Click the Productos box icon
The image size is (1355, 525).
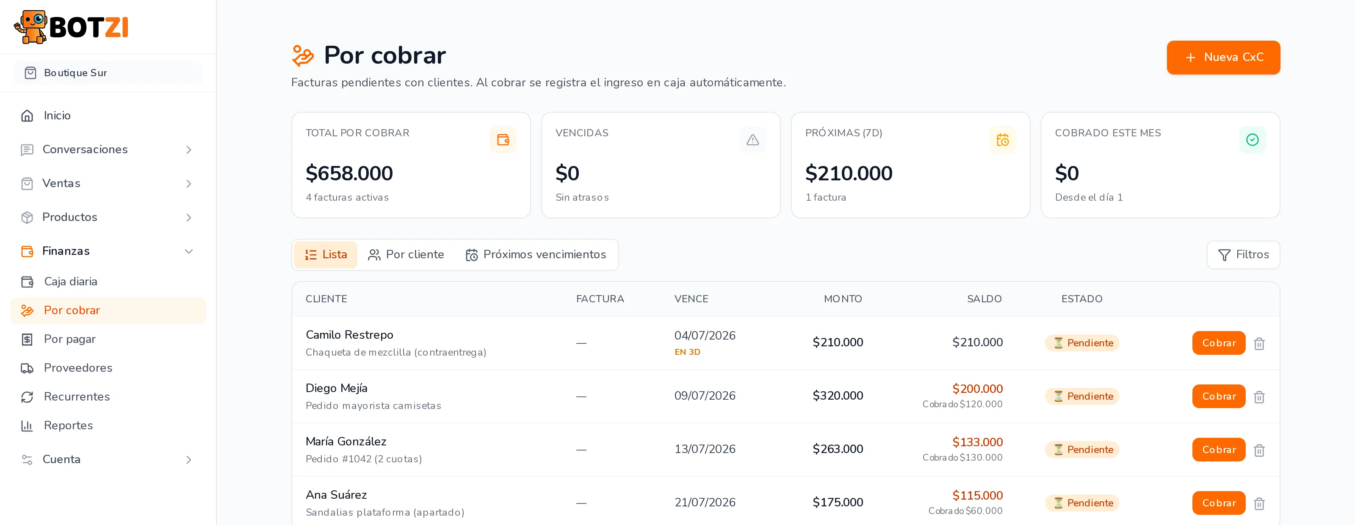[x=27, y=217]
